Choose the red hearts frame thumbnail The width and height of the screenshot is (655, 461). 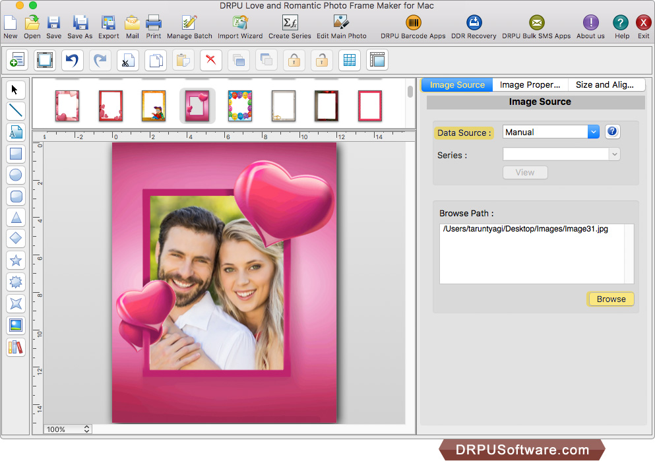point(111,106)
